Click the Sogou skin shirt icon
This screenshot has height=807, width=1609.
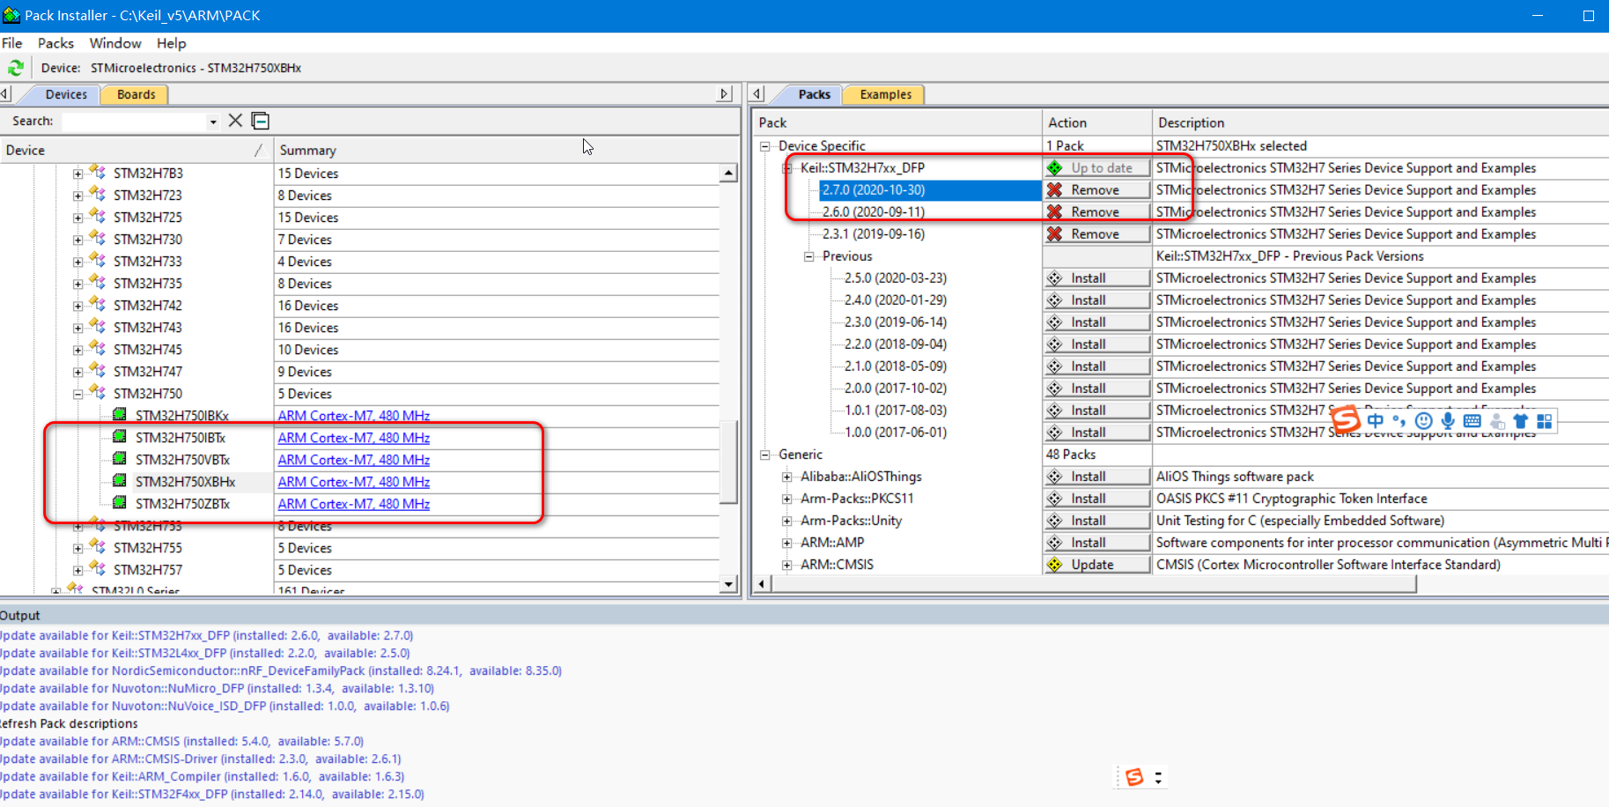coord(1521,421)
